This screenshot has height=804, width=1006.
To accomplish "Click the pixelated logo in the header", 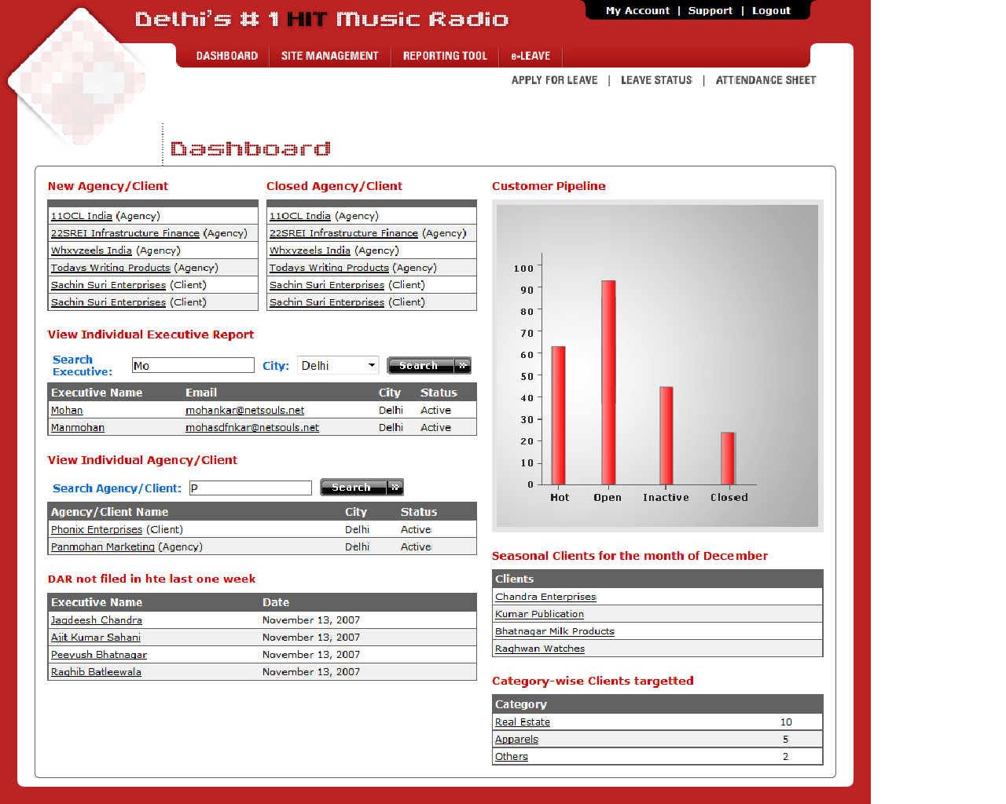I will (x=77, y=79).
